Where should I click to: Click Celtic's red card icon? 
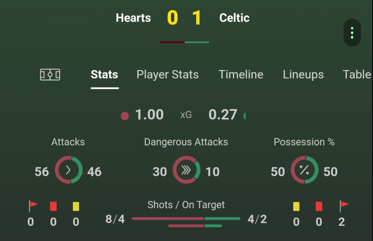pyautogui.click(x=319, y=206)
